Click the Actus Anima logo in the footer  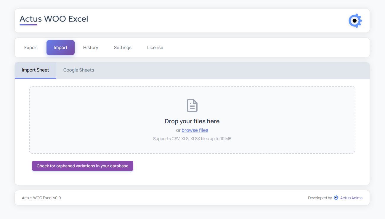pyautogui.click(x=336, y=198)
